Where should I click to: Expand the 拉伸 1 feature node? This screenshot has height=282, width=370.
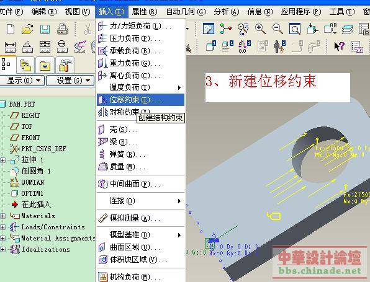pyautogui.click(x=3, y=160)
